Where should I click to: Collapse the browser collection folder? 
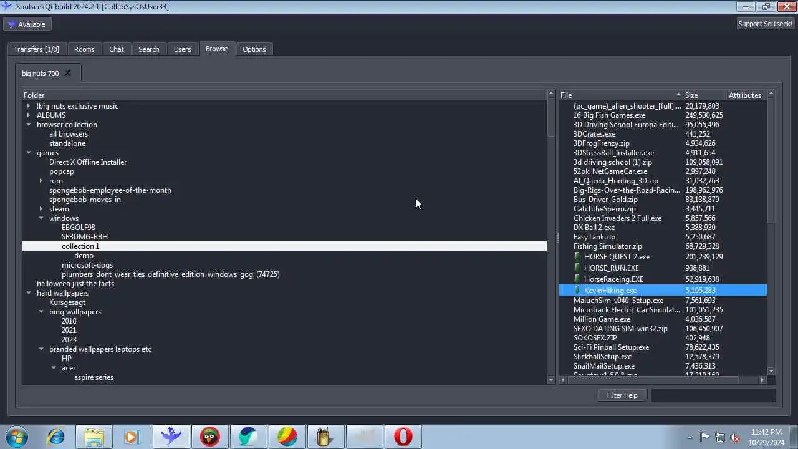[29, 125]
